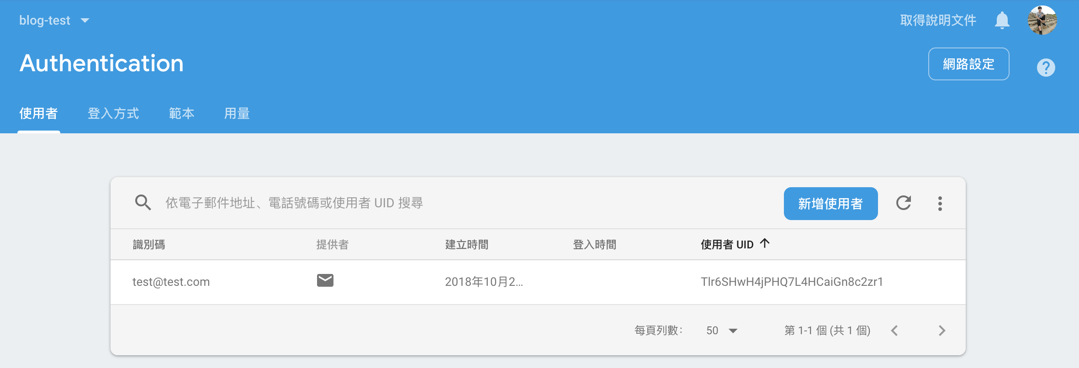This screenshot has height=368, width=1079.
Task: Switch to the 登入方式 tab
Action: click(x=113, y=113)
